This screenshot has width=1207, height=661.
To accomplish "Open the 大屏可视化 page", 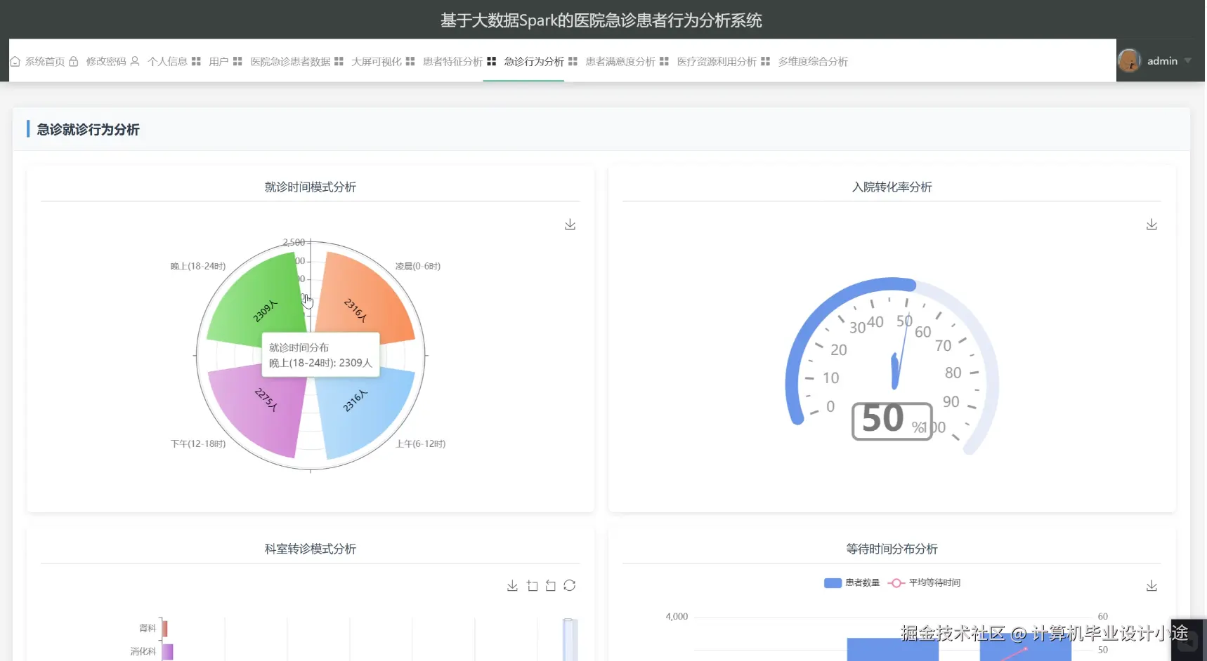I will coord(376,61).
